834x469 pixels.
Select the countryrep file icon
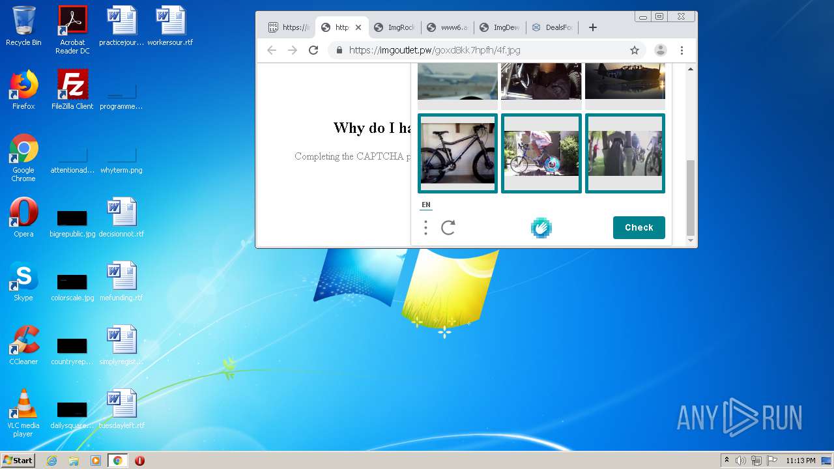(72, 350)
